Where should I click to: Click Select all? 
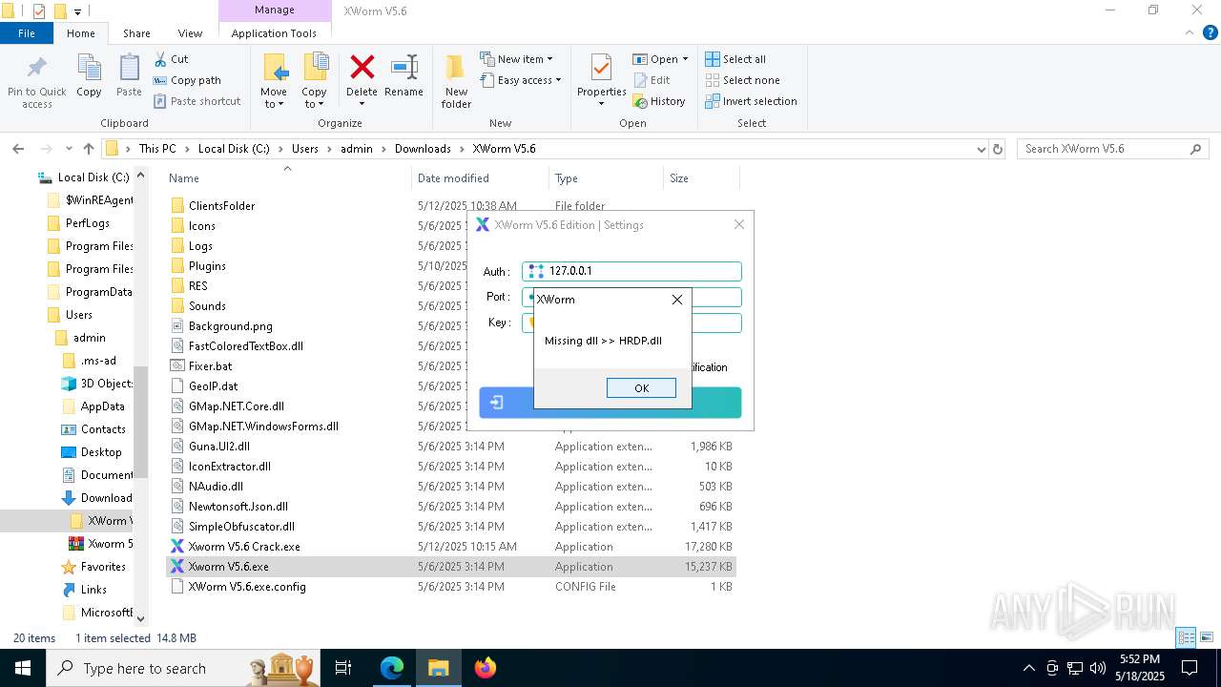tap(735, 59)
